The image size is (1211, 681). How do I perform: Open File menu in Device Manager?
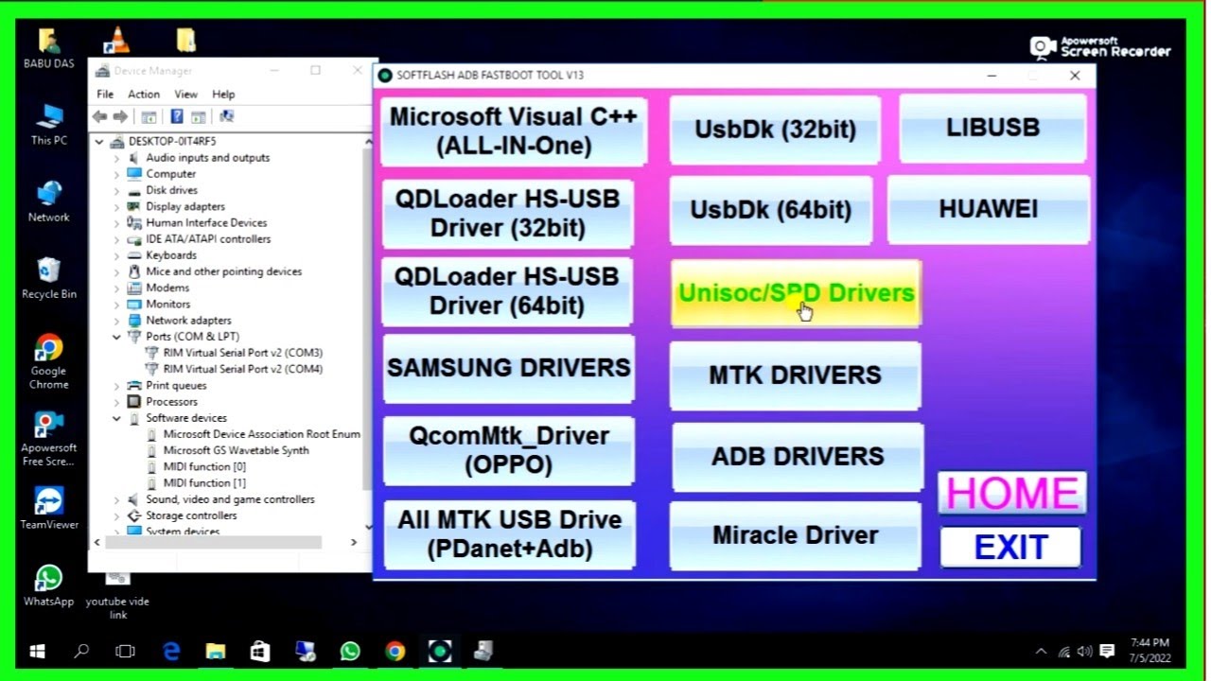(105, 95)
